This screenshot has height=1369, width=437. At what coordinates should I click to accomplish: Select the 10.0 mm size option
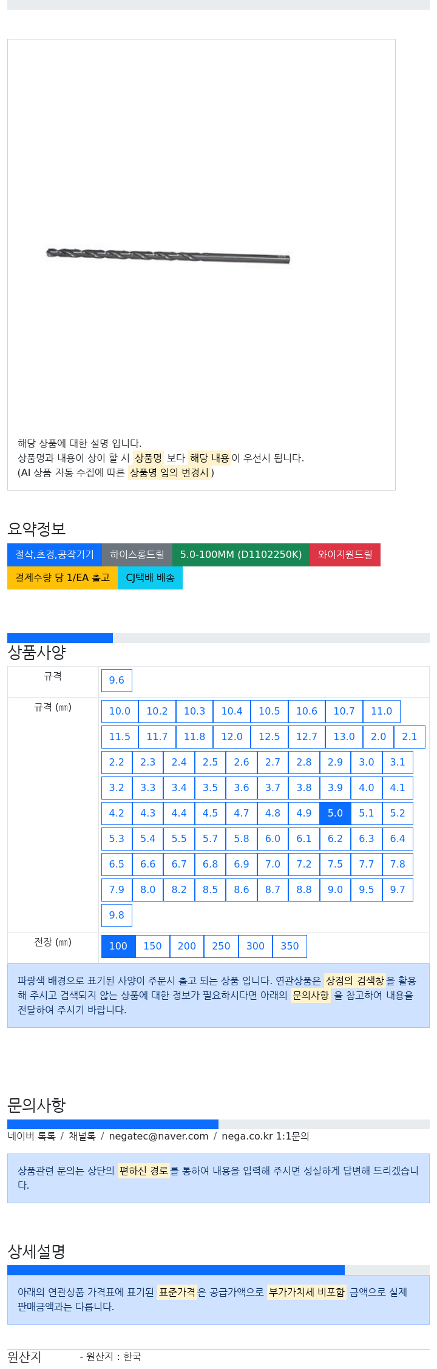[x=120, y=711]
